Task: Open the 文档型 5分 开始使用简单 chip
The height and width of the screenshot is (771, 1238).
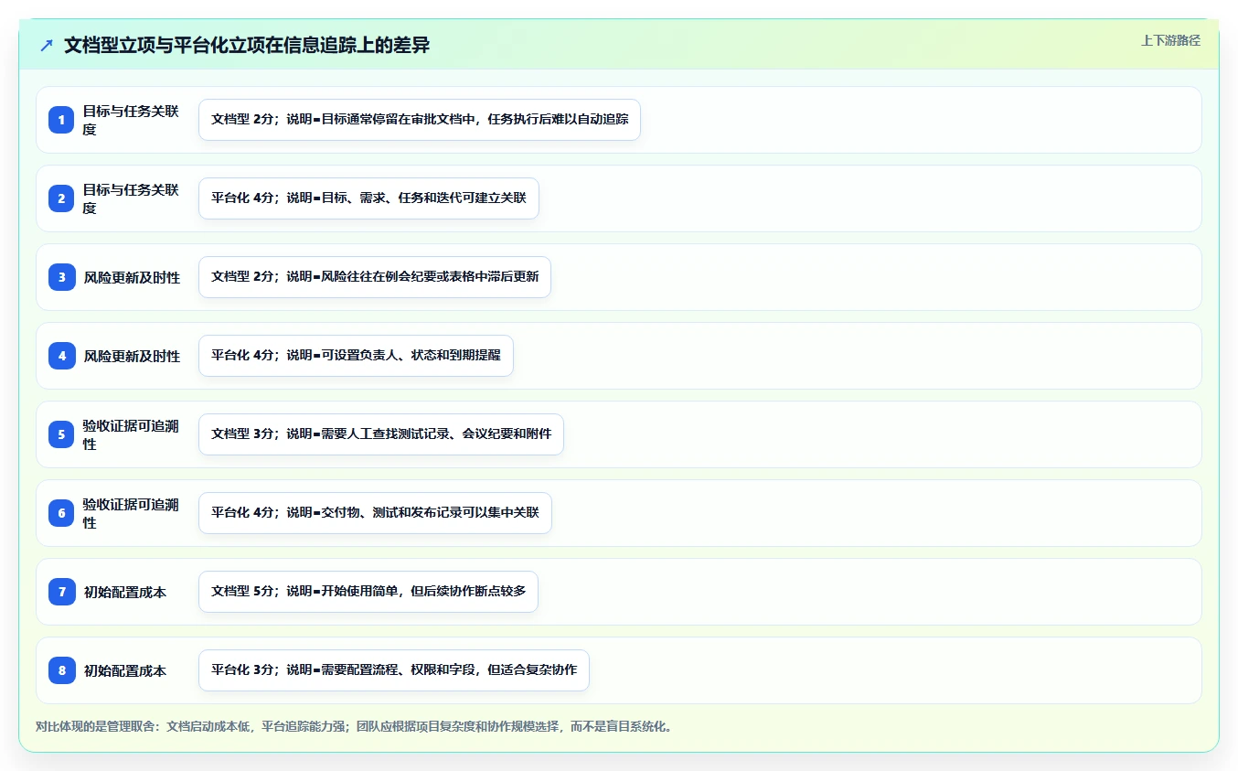Action: pos(368,592)
